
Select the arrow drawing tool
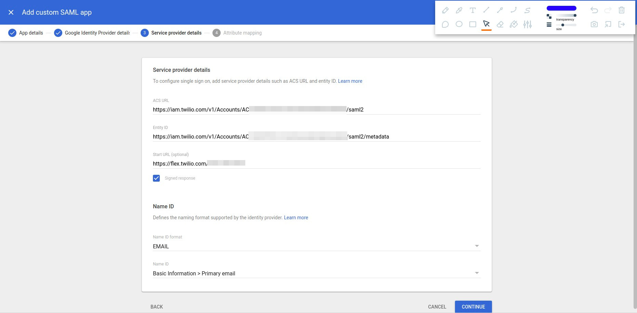point(500,10)
